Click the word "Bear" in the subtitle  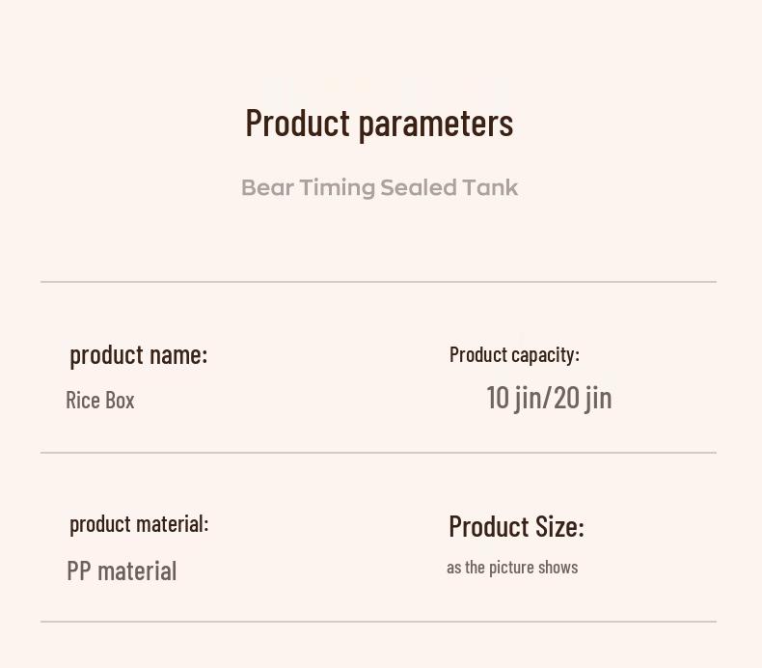point(267,188)
